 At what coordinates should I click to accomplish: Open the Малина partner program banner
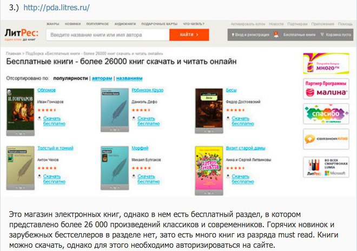coord(326,89)
